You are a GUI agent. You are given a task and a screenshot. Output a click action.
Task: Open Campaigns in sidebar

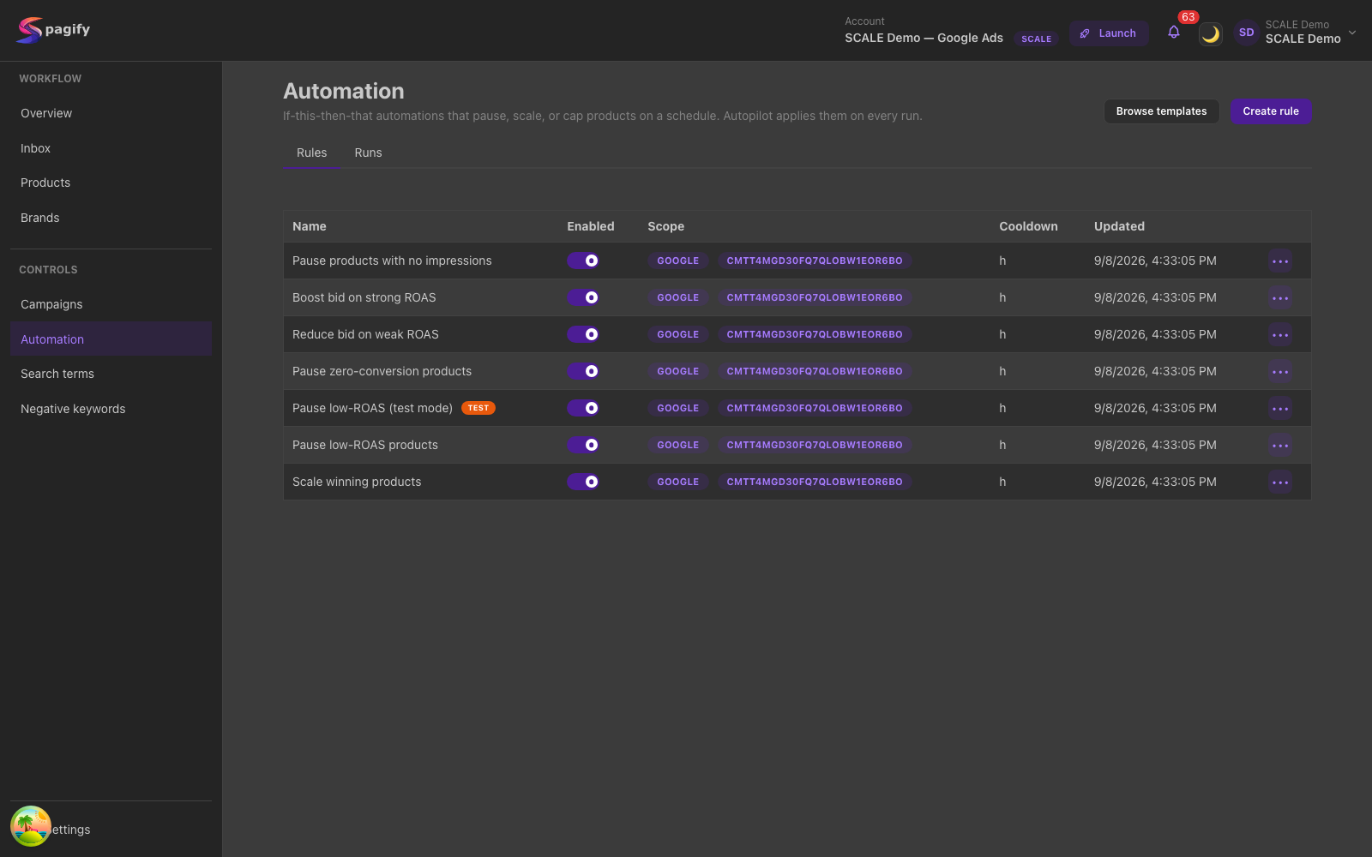coord(111,304)
